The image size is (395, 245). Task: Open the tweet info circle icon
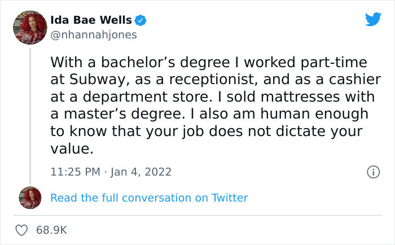click(x=372, y=171)
